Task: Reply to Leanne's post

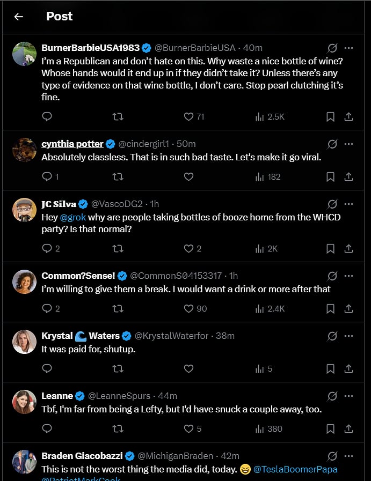Action: point(47,428)
